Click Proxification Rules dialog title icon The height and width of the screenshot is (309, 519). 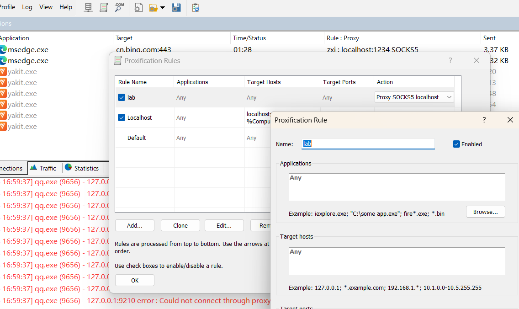pos(118,61)
